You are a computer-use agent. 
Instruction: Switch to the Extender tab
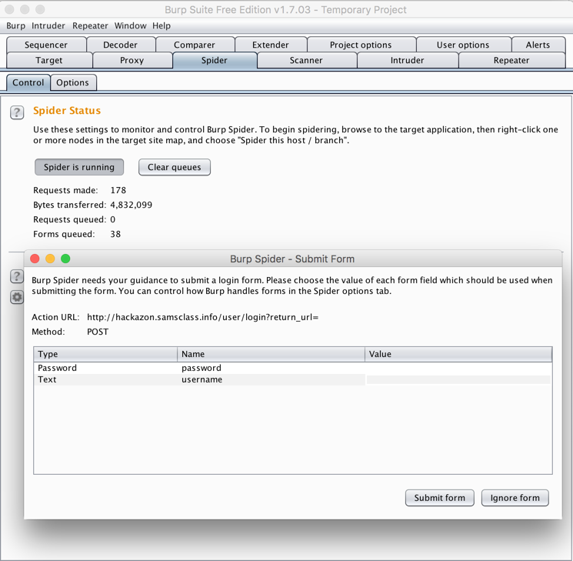point(271,45)
